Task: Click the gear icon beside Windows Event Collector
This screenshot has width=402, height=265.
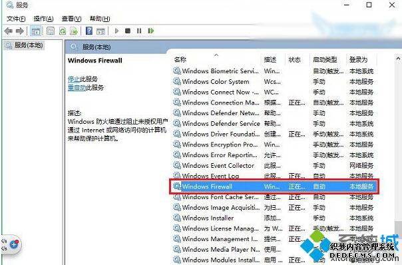Action: [x=177, y=166]
